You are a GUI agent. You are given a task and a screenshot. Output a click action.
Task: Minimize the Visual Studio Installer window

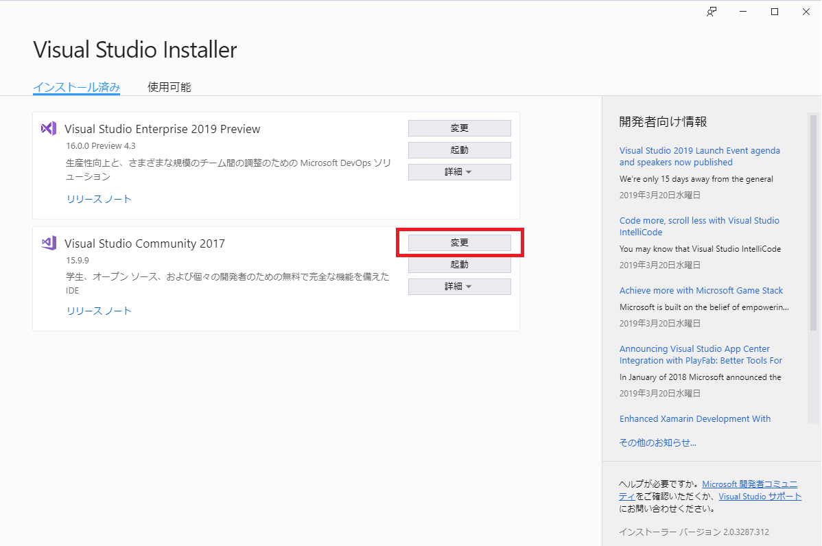click(743, 12)
